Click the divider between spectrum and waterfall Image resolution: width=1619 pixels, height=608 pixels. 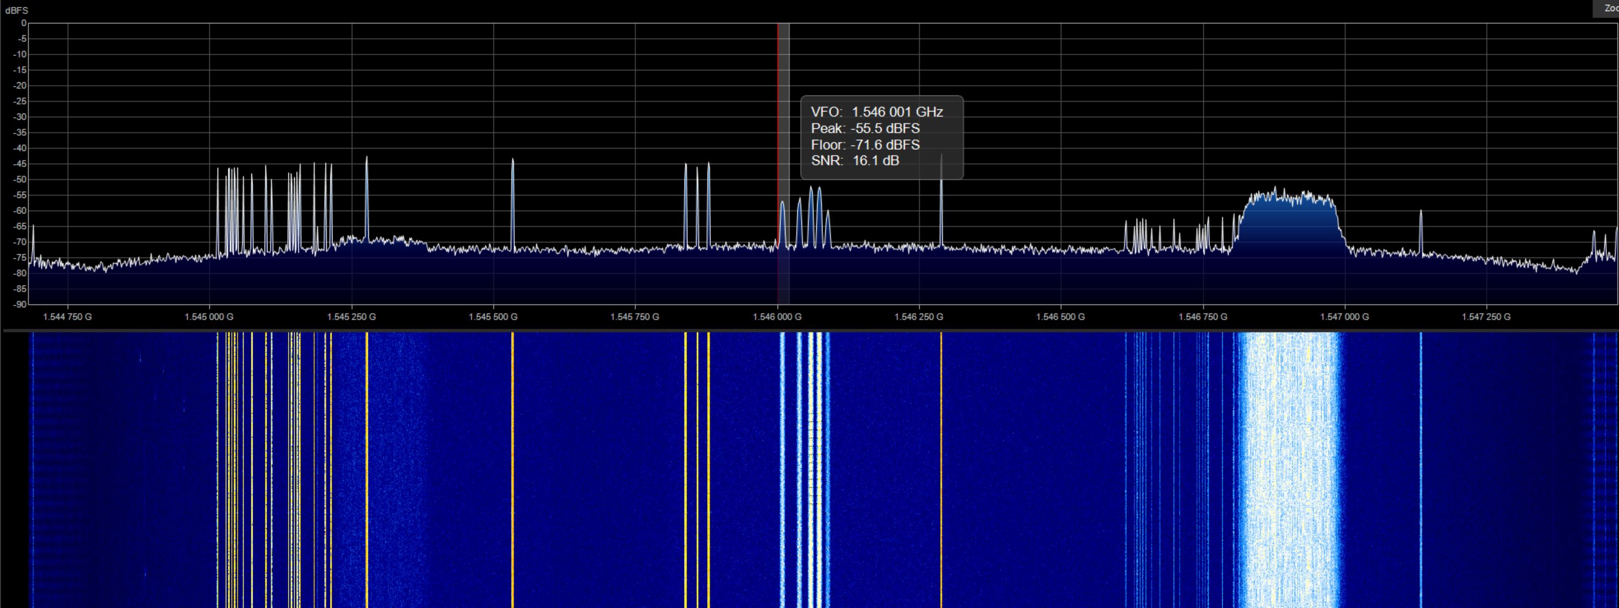click(x=809, y=330)
